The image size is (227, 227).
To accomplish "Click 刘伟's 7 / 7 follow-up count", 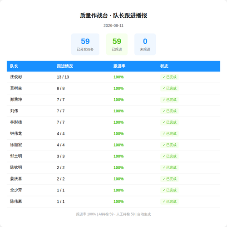I will [61, 111].
